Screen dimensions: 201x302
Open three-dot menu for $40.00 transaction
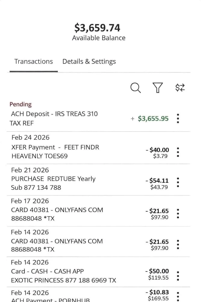[178, 152]
